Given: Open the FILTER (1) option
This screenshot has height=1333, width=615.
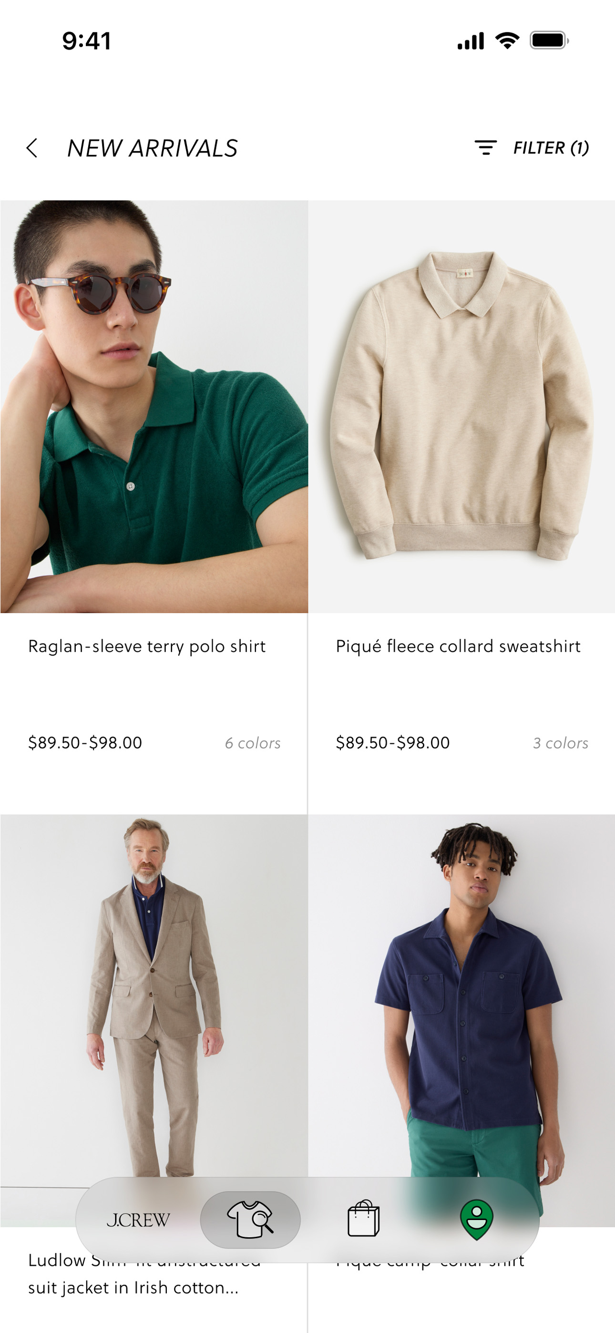Looking at the screenshot, I should click(551, 148).
